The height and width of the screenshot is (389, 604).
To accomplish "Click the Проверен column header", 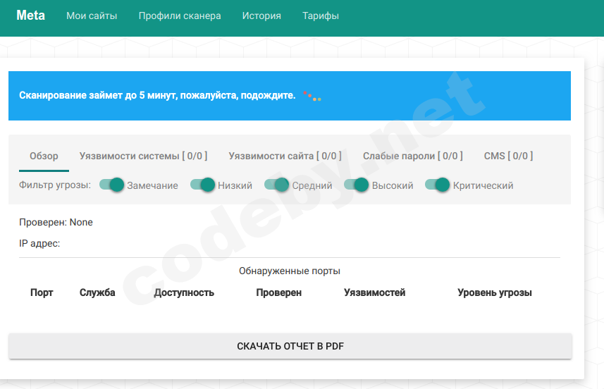I will point(279,292).
